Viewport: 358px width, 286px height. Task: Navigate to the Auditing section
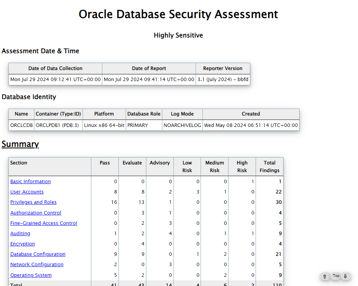[20, 234]
